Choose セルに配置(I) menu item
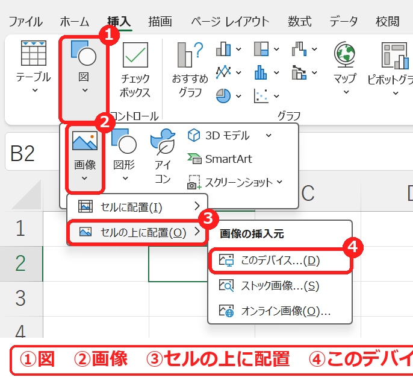 pos(137,207)
